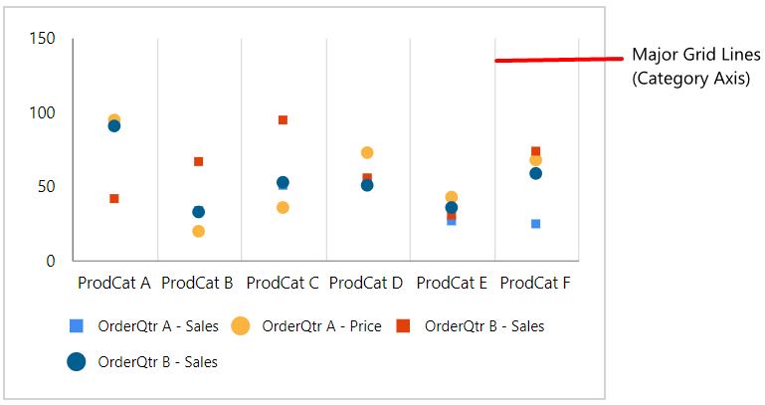The image size is (765, 405).
Task: Select the orange circle data point in ProdCat B
Action: pyautogui.click(x=198, y=231)
